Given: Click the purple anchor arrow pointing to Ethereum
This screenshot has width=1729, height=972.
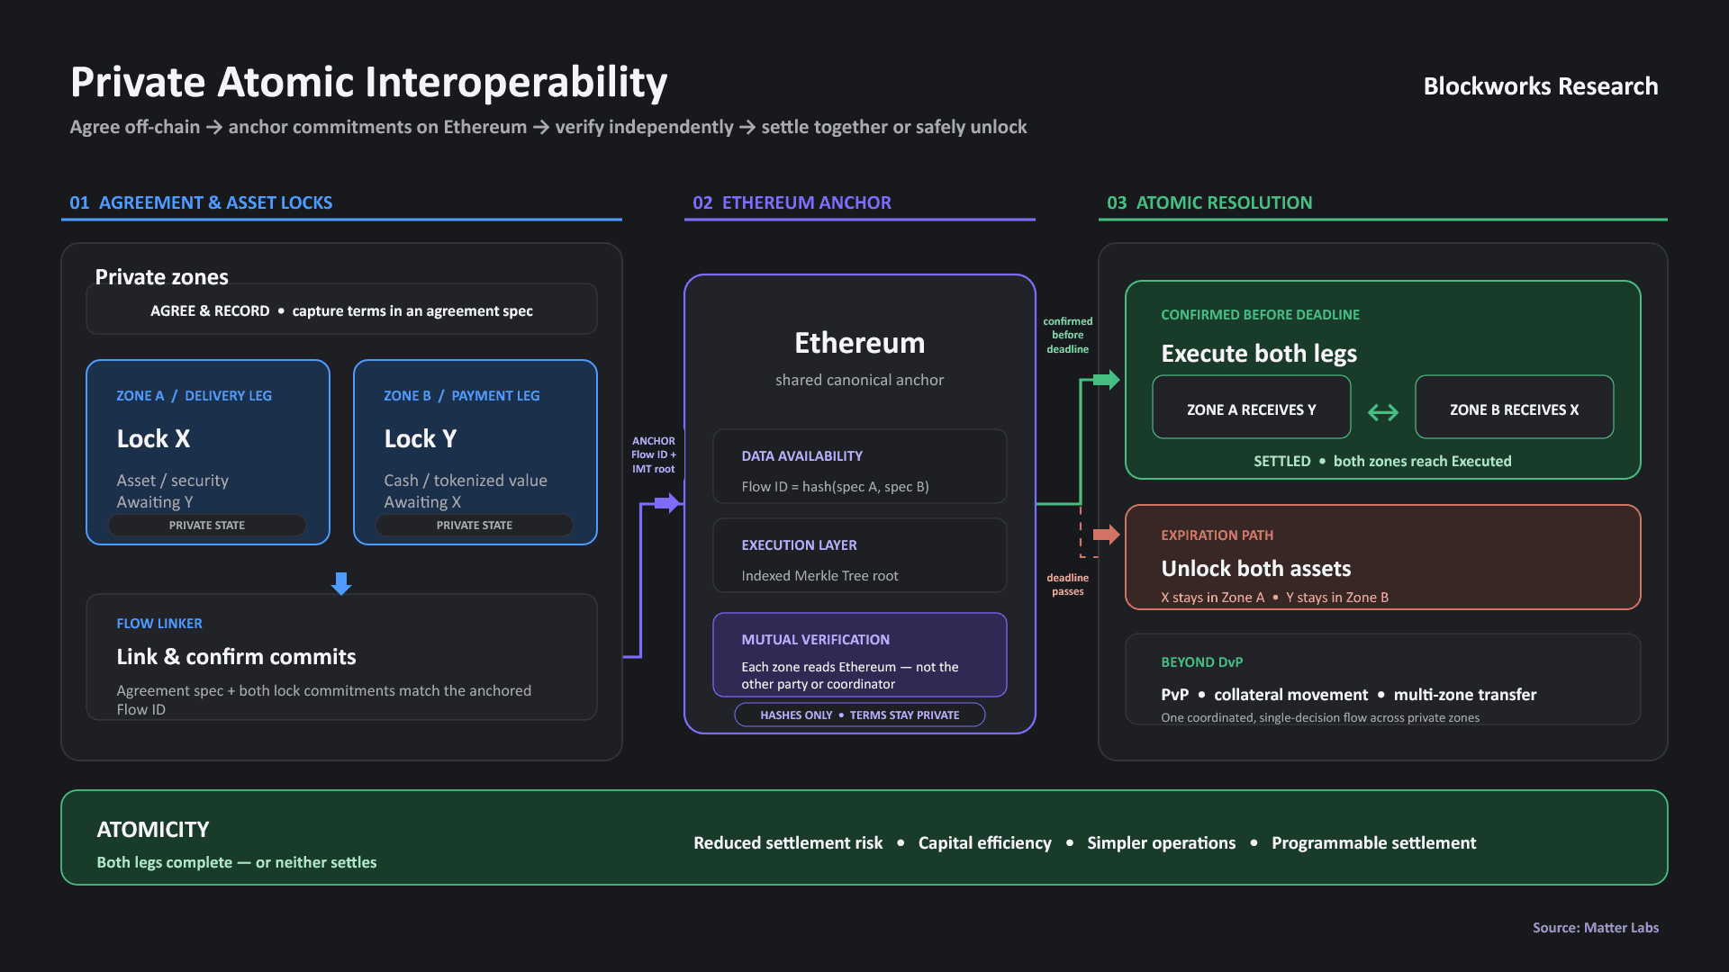Looking at the screenshot, I should coord(667,503).
